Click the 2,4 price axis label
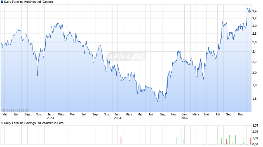The width and height of the screenshot is (263, 147). (x=254, y=52)
